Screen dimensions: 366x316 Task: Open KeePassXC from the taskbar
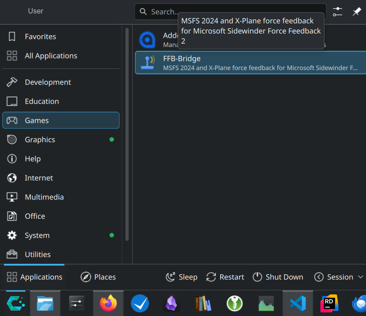pos(235,304)
